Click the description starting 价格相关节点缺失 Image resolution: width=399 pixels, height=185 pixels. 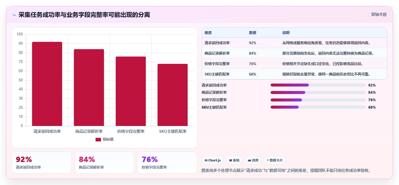pos(323,64)
